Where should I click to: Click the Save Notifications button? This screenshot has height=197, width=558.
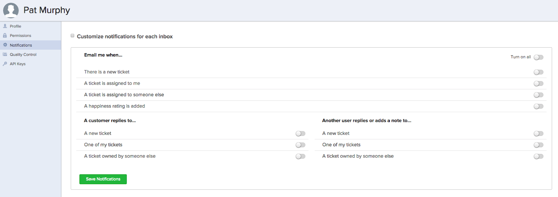[103, 179]
